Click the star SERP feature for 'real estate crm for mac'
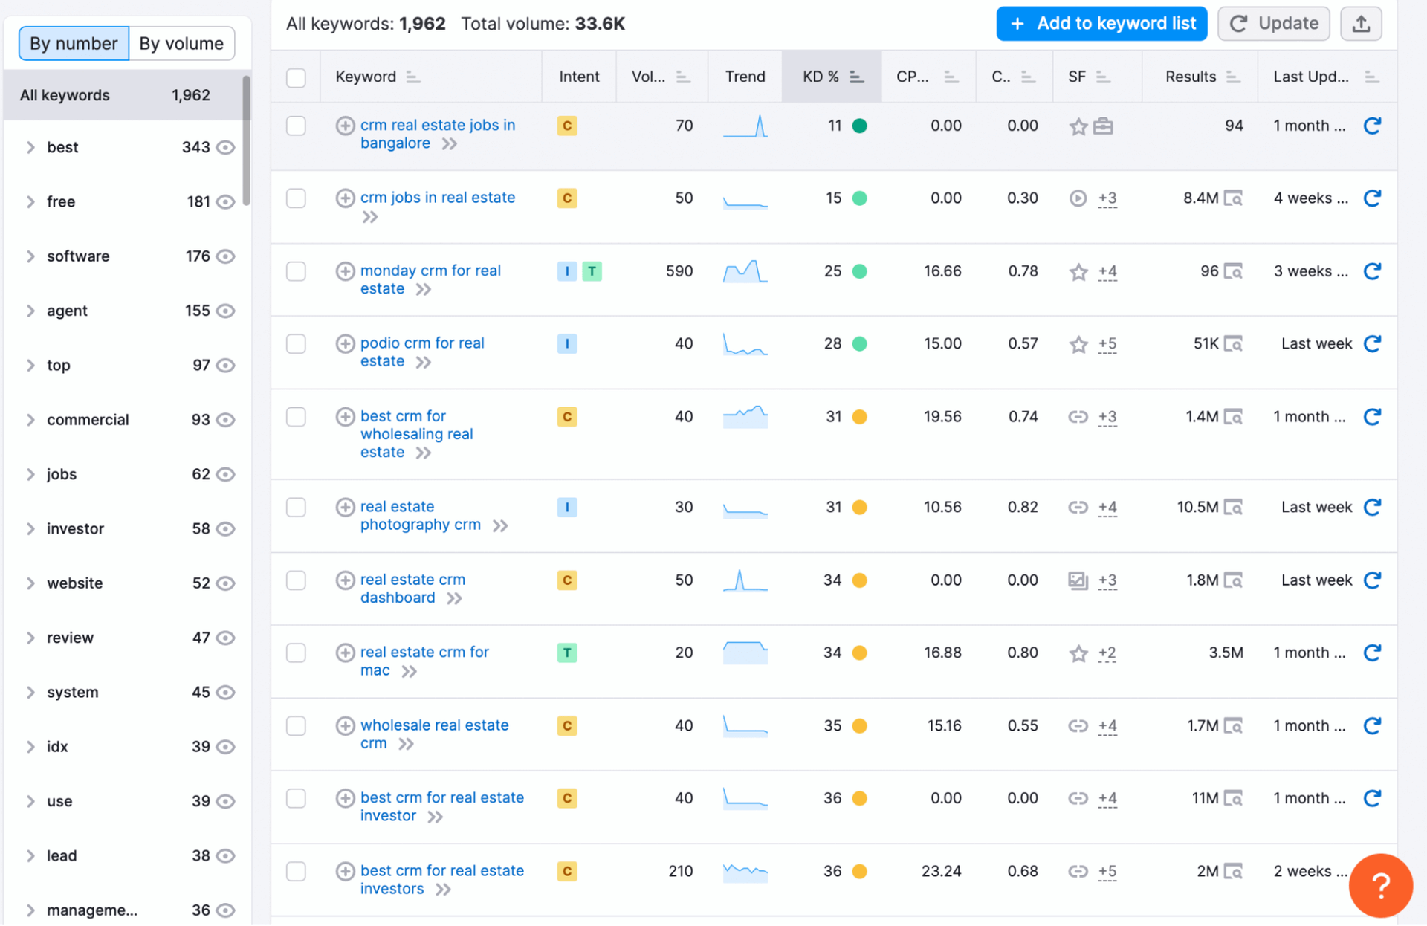This screenshot has height=926, width=1427. (1078, 653)
